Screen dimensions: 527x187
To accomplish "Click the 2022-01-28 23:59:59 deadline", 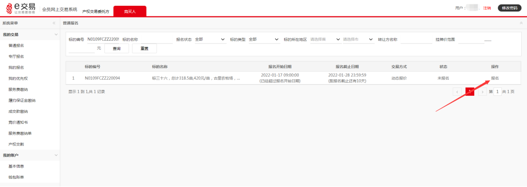I will 347,75.
